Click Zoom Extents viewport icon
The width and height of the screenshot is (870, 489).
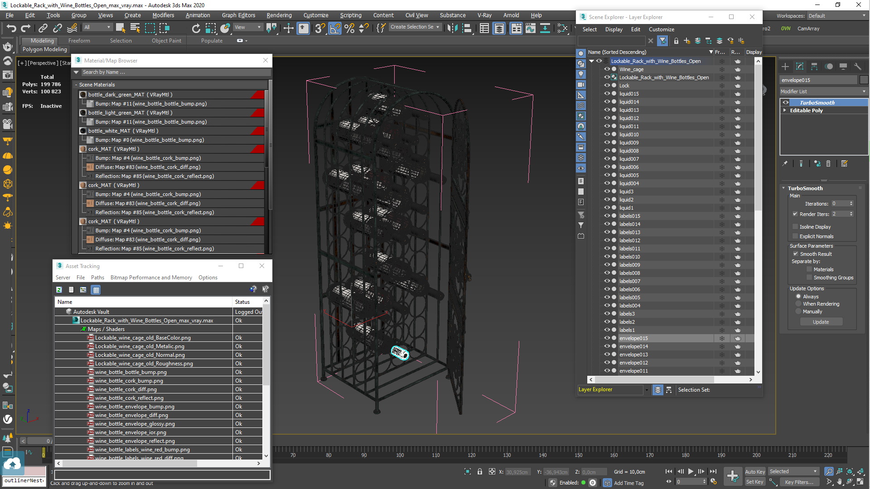(x=850, y=471)
